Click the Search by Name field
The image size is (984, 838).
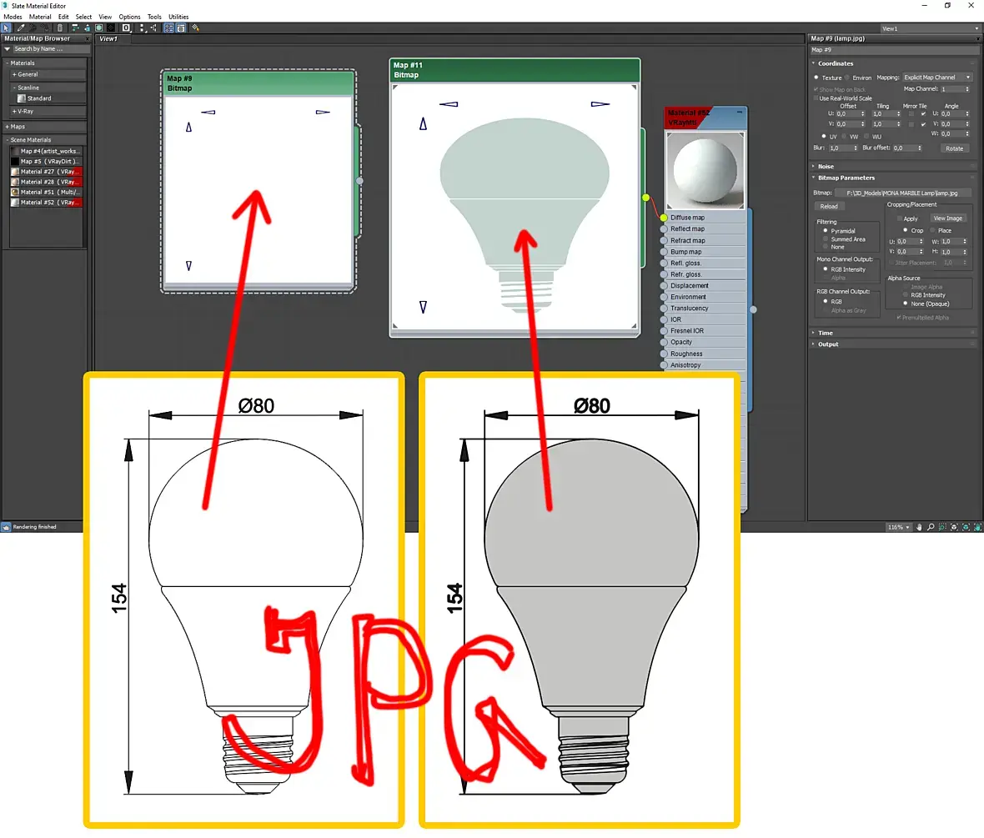tap(52, 49)
